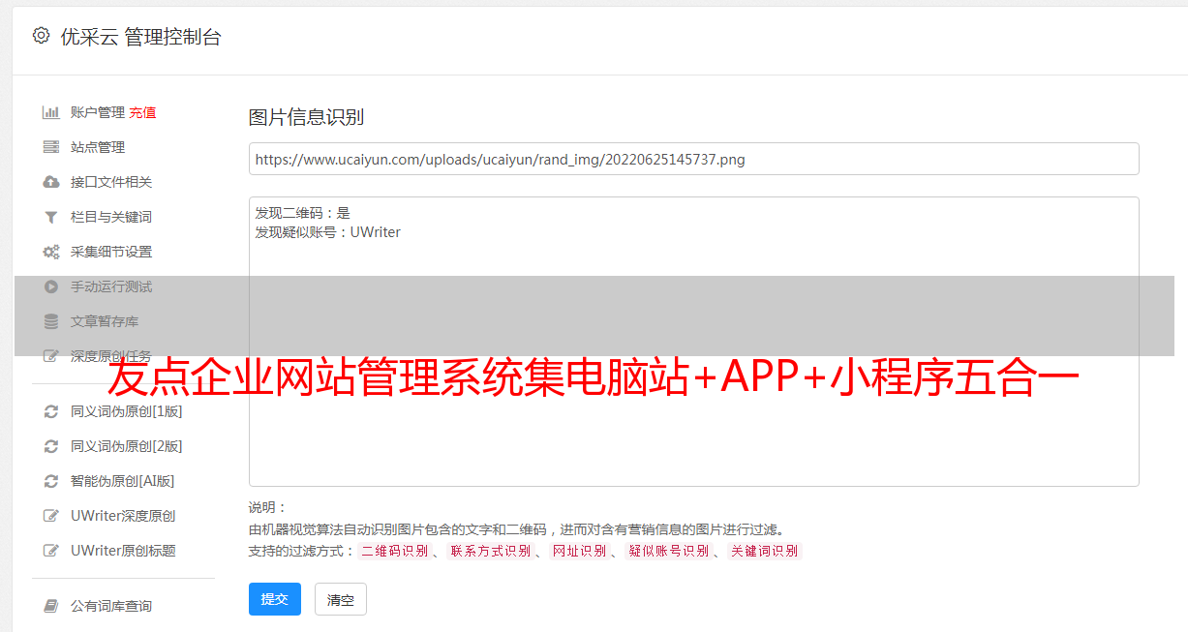Viewport: 1188px width, 632px height.
Task: Select 同义词伪原创[2版] menu item
Action: 127,446
